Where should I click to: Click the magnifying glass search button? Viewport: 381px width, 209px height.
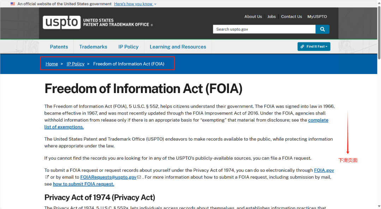[322, 29]
